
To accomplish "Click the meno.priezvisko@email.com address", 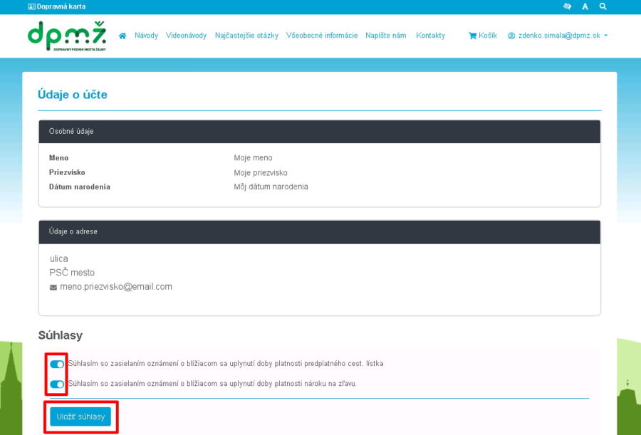I will pyautogui.click(x=116, y=287).
